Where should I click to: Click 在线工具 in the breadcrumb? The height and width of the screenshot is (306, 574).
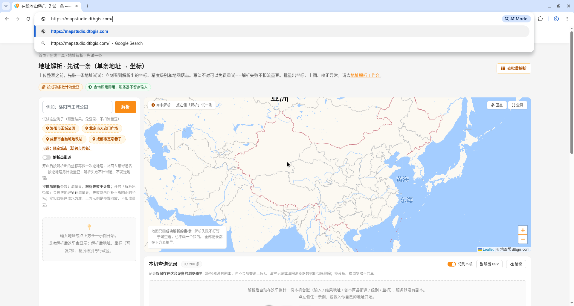(57, 56)
